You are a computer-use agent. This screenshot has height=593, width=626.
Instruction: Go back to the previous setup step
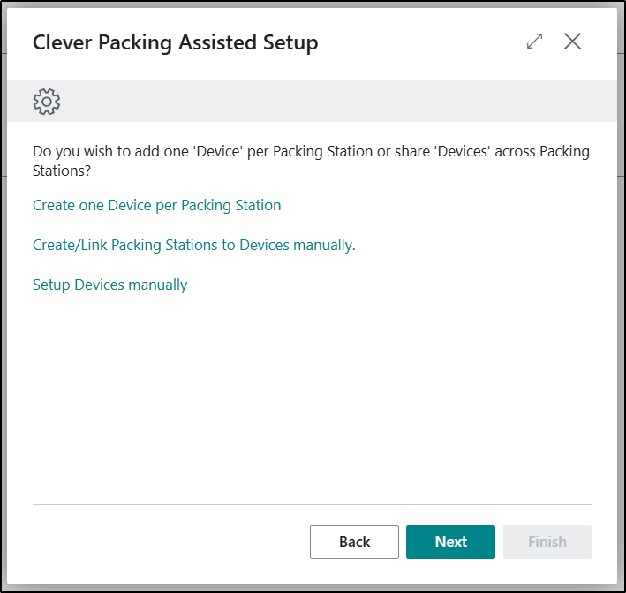(x=354, y=542)
